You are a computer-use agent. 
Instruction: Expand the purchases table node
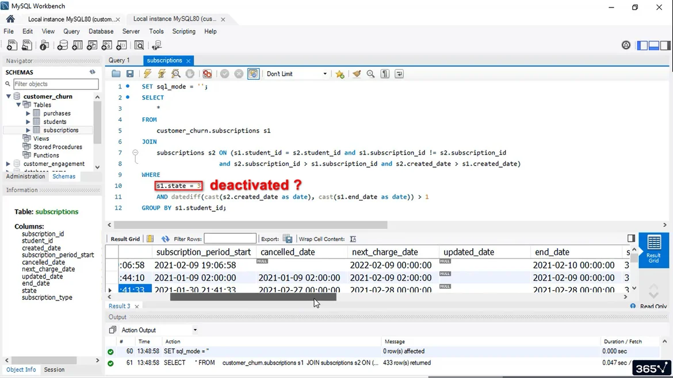[28, 114]
